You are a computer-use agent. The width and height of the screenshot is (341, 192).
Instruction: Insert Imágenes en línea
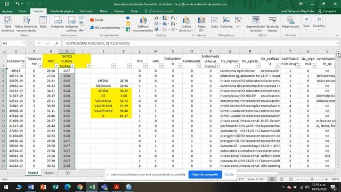[71, 24]
